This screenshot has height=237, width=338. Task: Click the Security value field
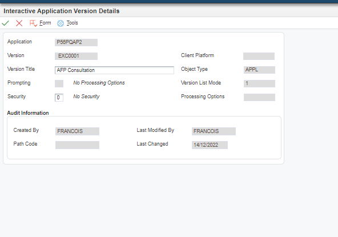click(x=59, y=98)
